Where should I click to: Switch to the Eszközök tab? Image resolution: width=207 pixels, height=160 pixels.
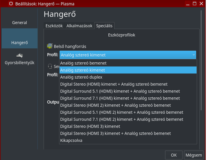[54, 26]
